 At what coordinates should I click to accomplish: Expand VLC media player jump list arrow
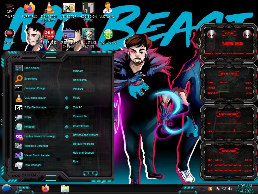coord(67,98)
